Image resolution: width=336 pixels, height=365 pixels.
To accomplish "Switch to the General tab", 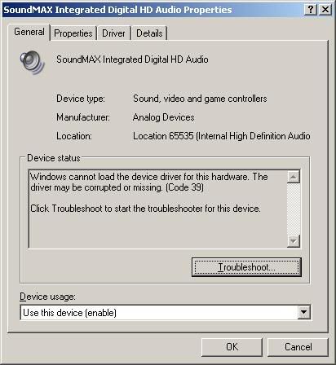I will click(29, 32).
